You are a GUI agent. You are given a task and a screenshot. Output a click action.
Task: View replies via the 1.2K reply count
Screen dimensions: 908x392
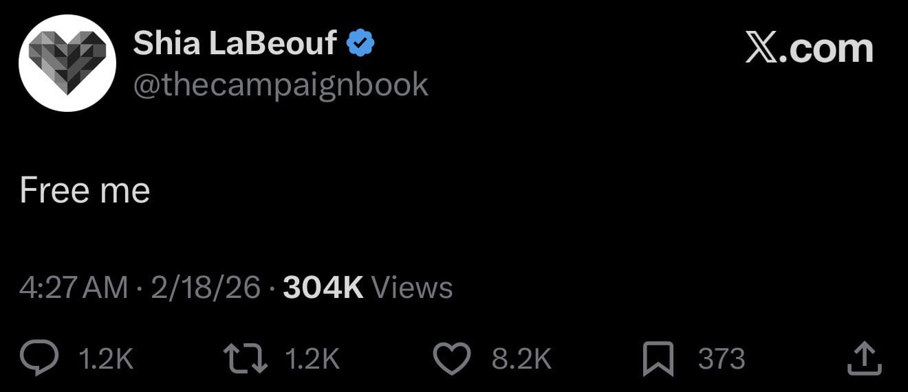[106, 359]
